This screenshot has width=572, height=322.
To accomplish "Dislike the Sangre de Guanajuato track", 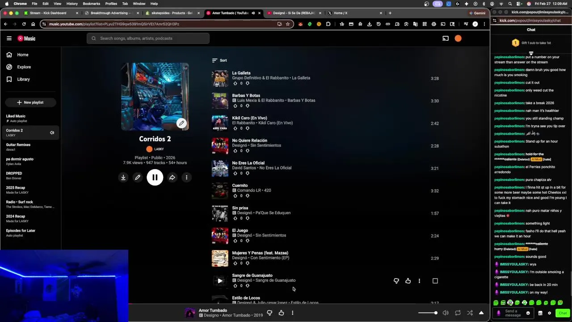I will click(x=396, y=281).
